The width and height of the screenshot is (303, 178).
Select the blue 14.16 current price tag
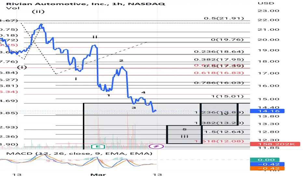tap(267, 111)
